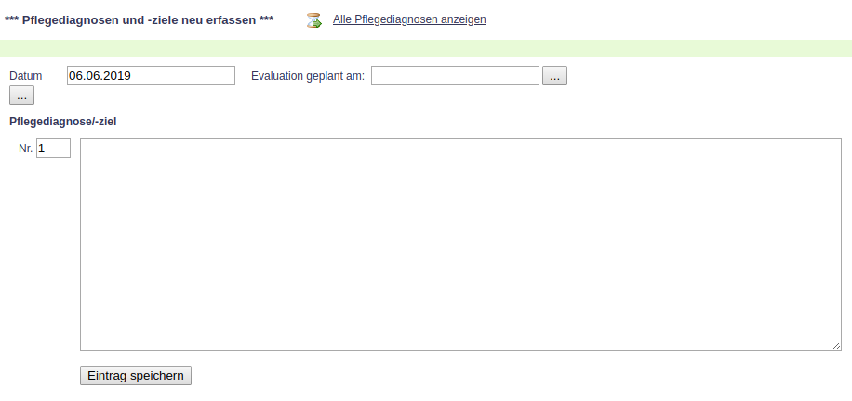
Task: Click the word 'anzeigen' in the top link
Action: pyautogui.click(x=462, y=19)
